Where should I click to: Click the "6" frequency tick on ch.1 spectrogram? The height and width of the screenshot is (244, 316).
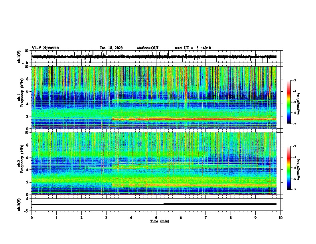click(x=28, y=91)
